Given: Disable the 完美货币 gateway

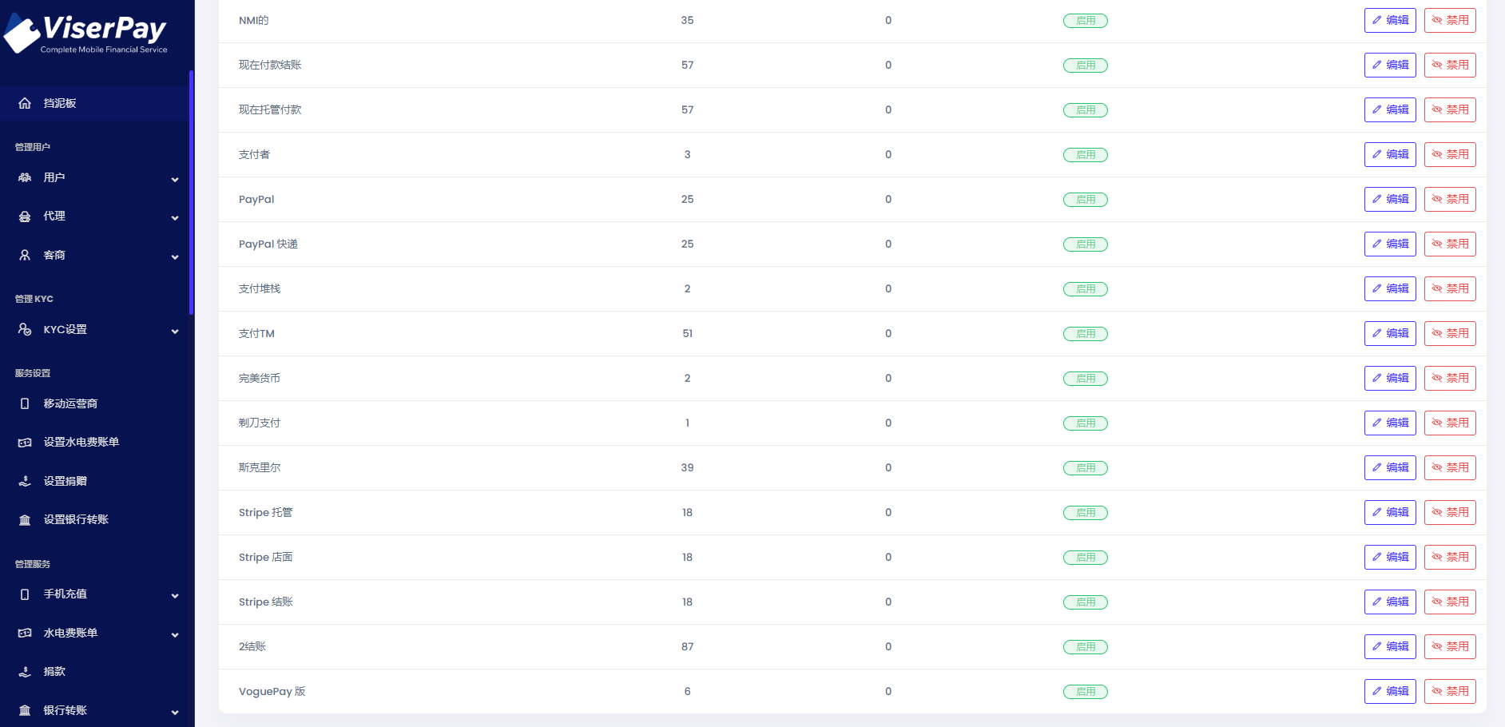Looking at the screenshot, I should [x=1450, y=378].
